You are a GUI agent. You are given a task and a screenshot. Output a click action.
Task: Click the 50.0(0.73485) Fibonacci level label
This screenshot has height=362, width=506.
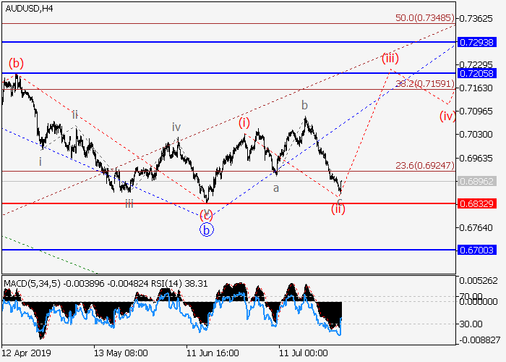(x=424, y=17)
